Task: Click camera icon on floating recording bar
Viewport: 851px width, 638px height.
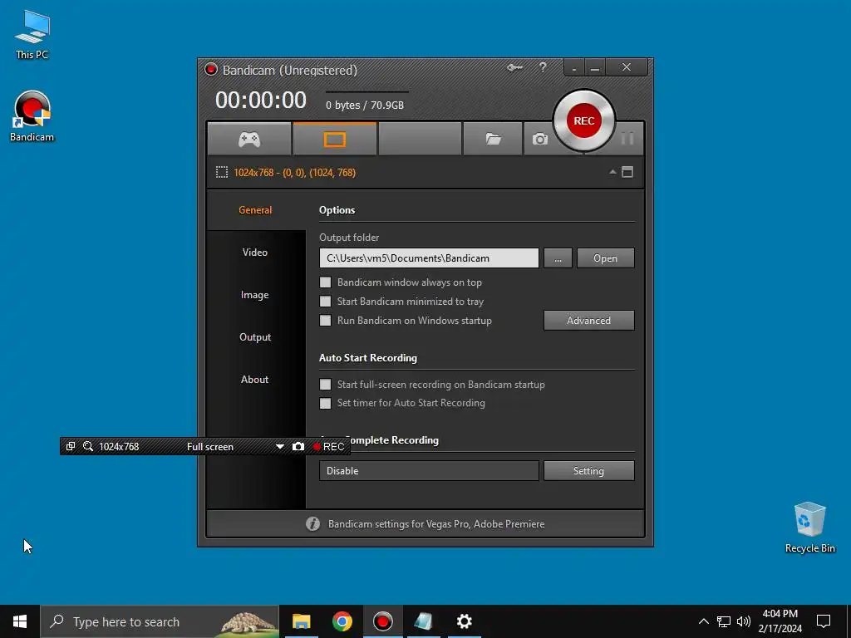Action: (x=298, y=446)
